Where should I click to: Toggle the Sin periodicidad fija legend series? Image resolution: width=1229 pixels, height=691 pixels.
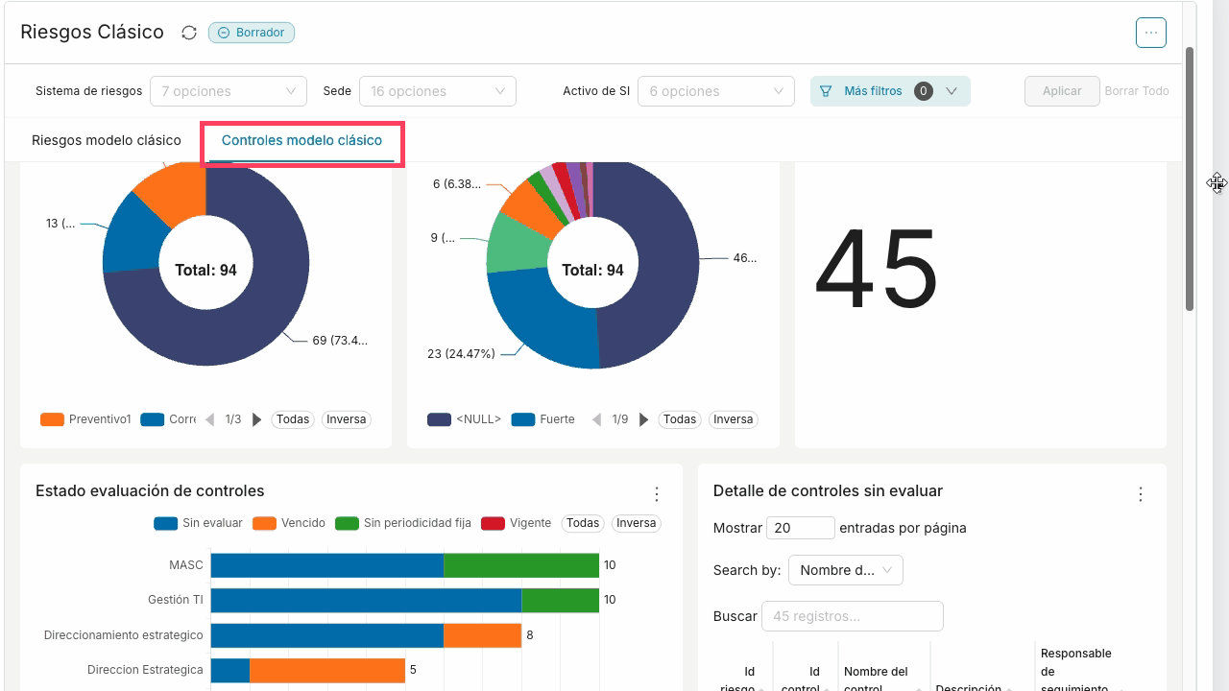(x=403, y=523)
